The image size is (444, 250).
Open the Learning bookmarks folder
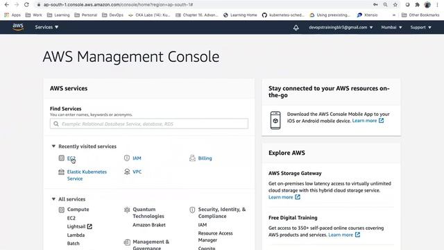pos(58,15)
